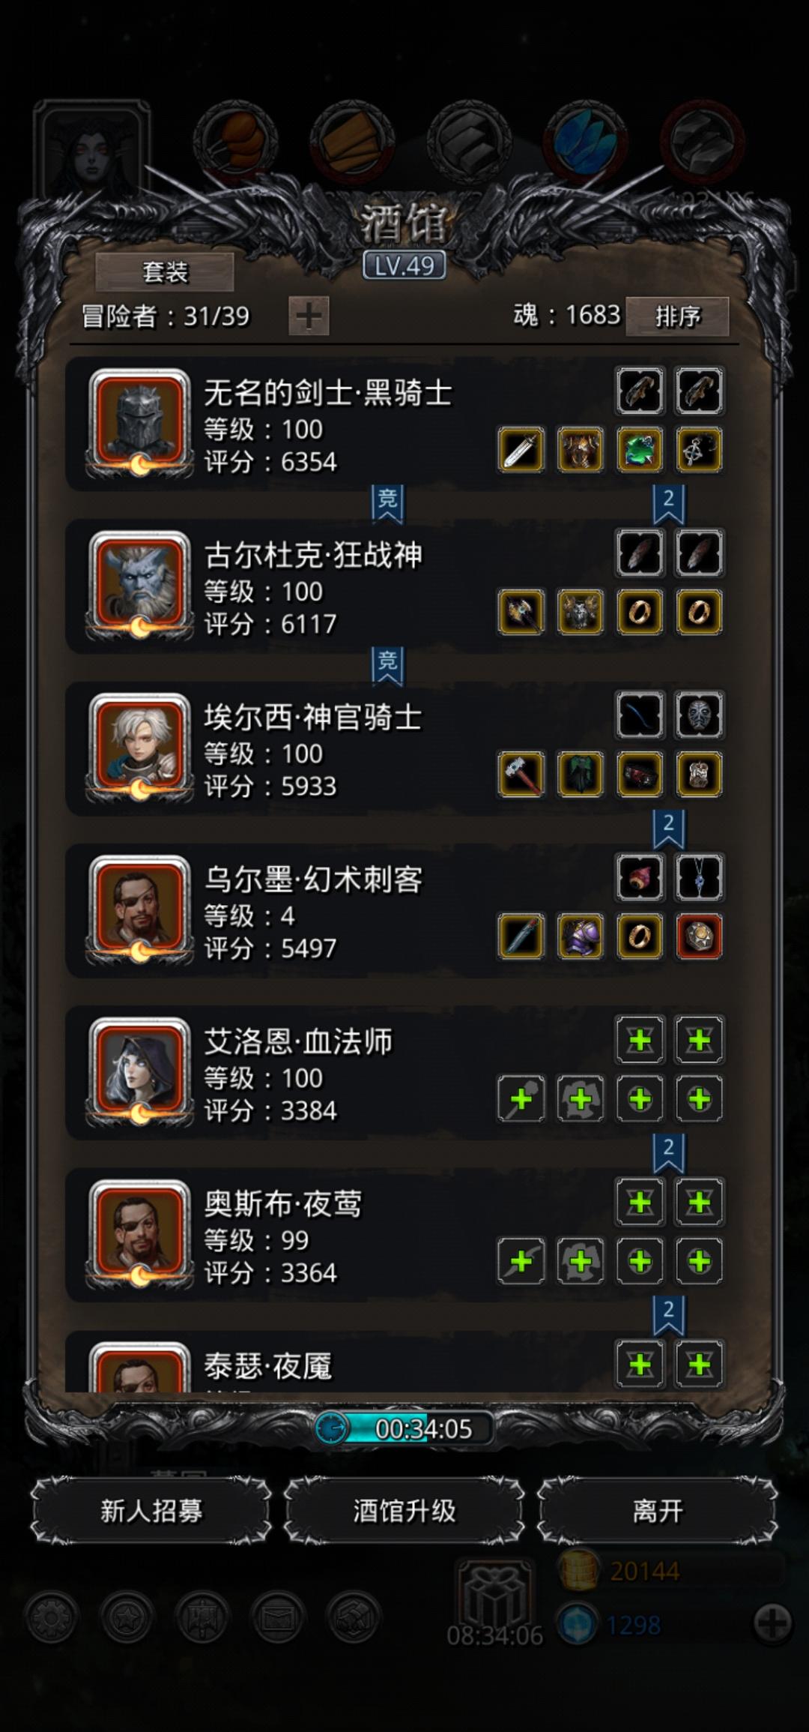
Task: Add a weapon to 艾洛恩·血法师's empty slot
Action: click(521, 1099)
